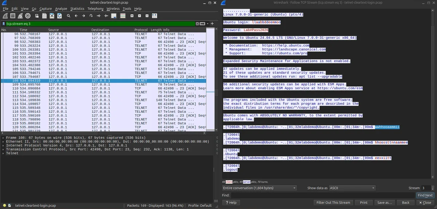Viewport: 437px width, 209px height.
Task: Open display filter history dropdown arrow
Action: pyautogui.click(x=207, y=24)
